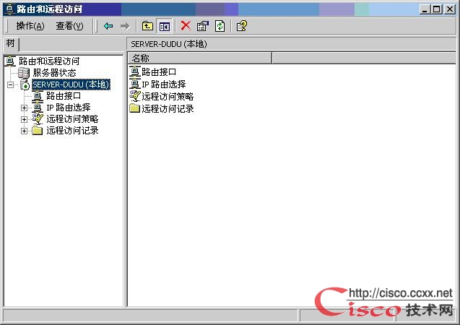Click the IP 路由选择 icon in tree
Viewport: 460px width, 325px height.
(x=38, y=108)
